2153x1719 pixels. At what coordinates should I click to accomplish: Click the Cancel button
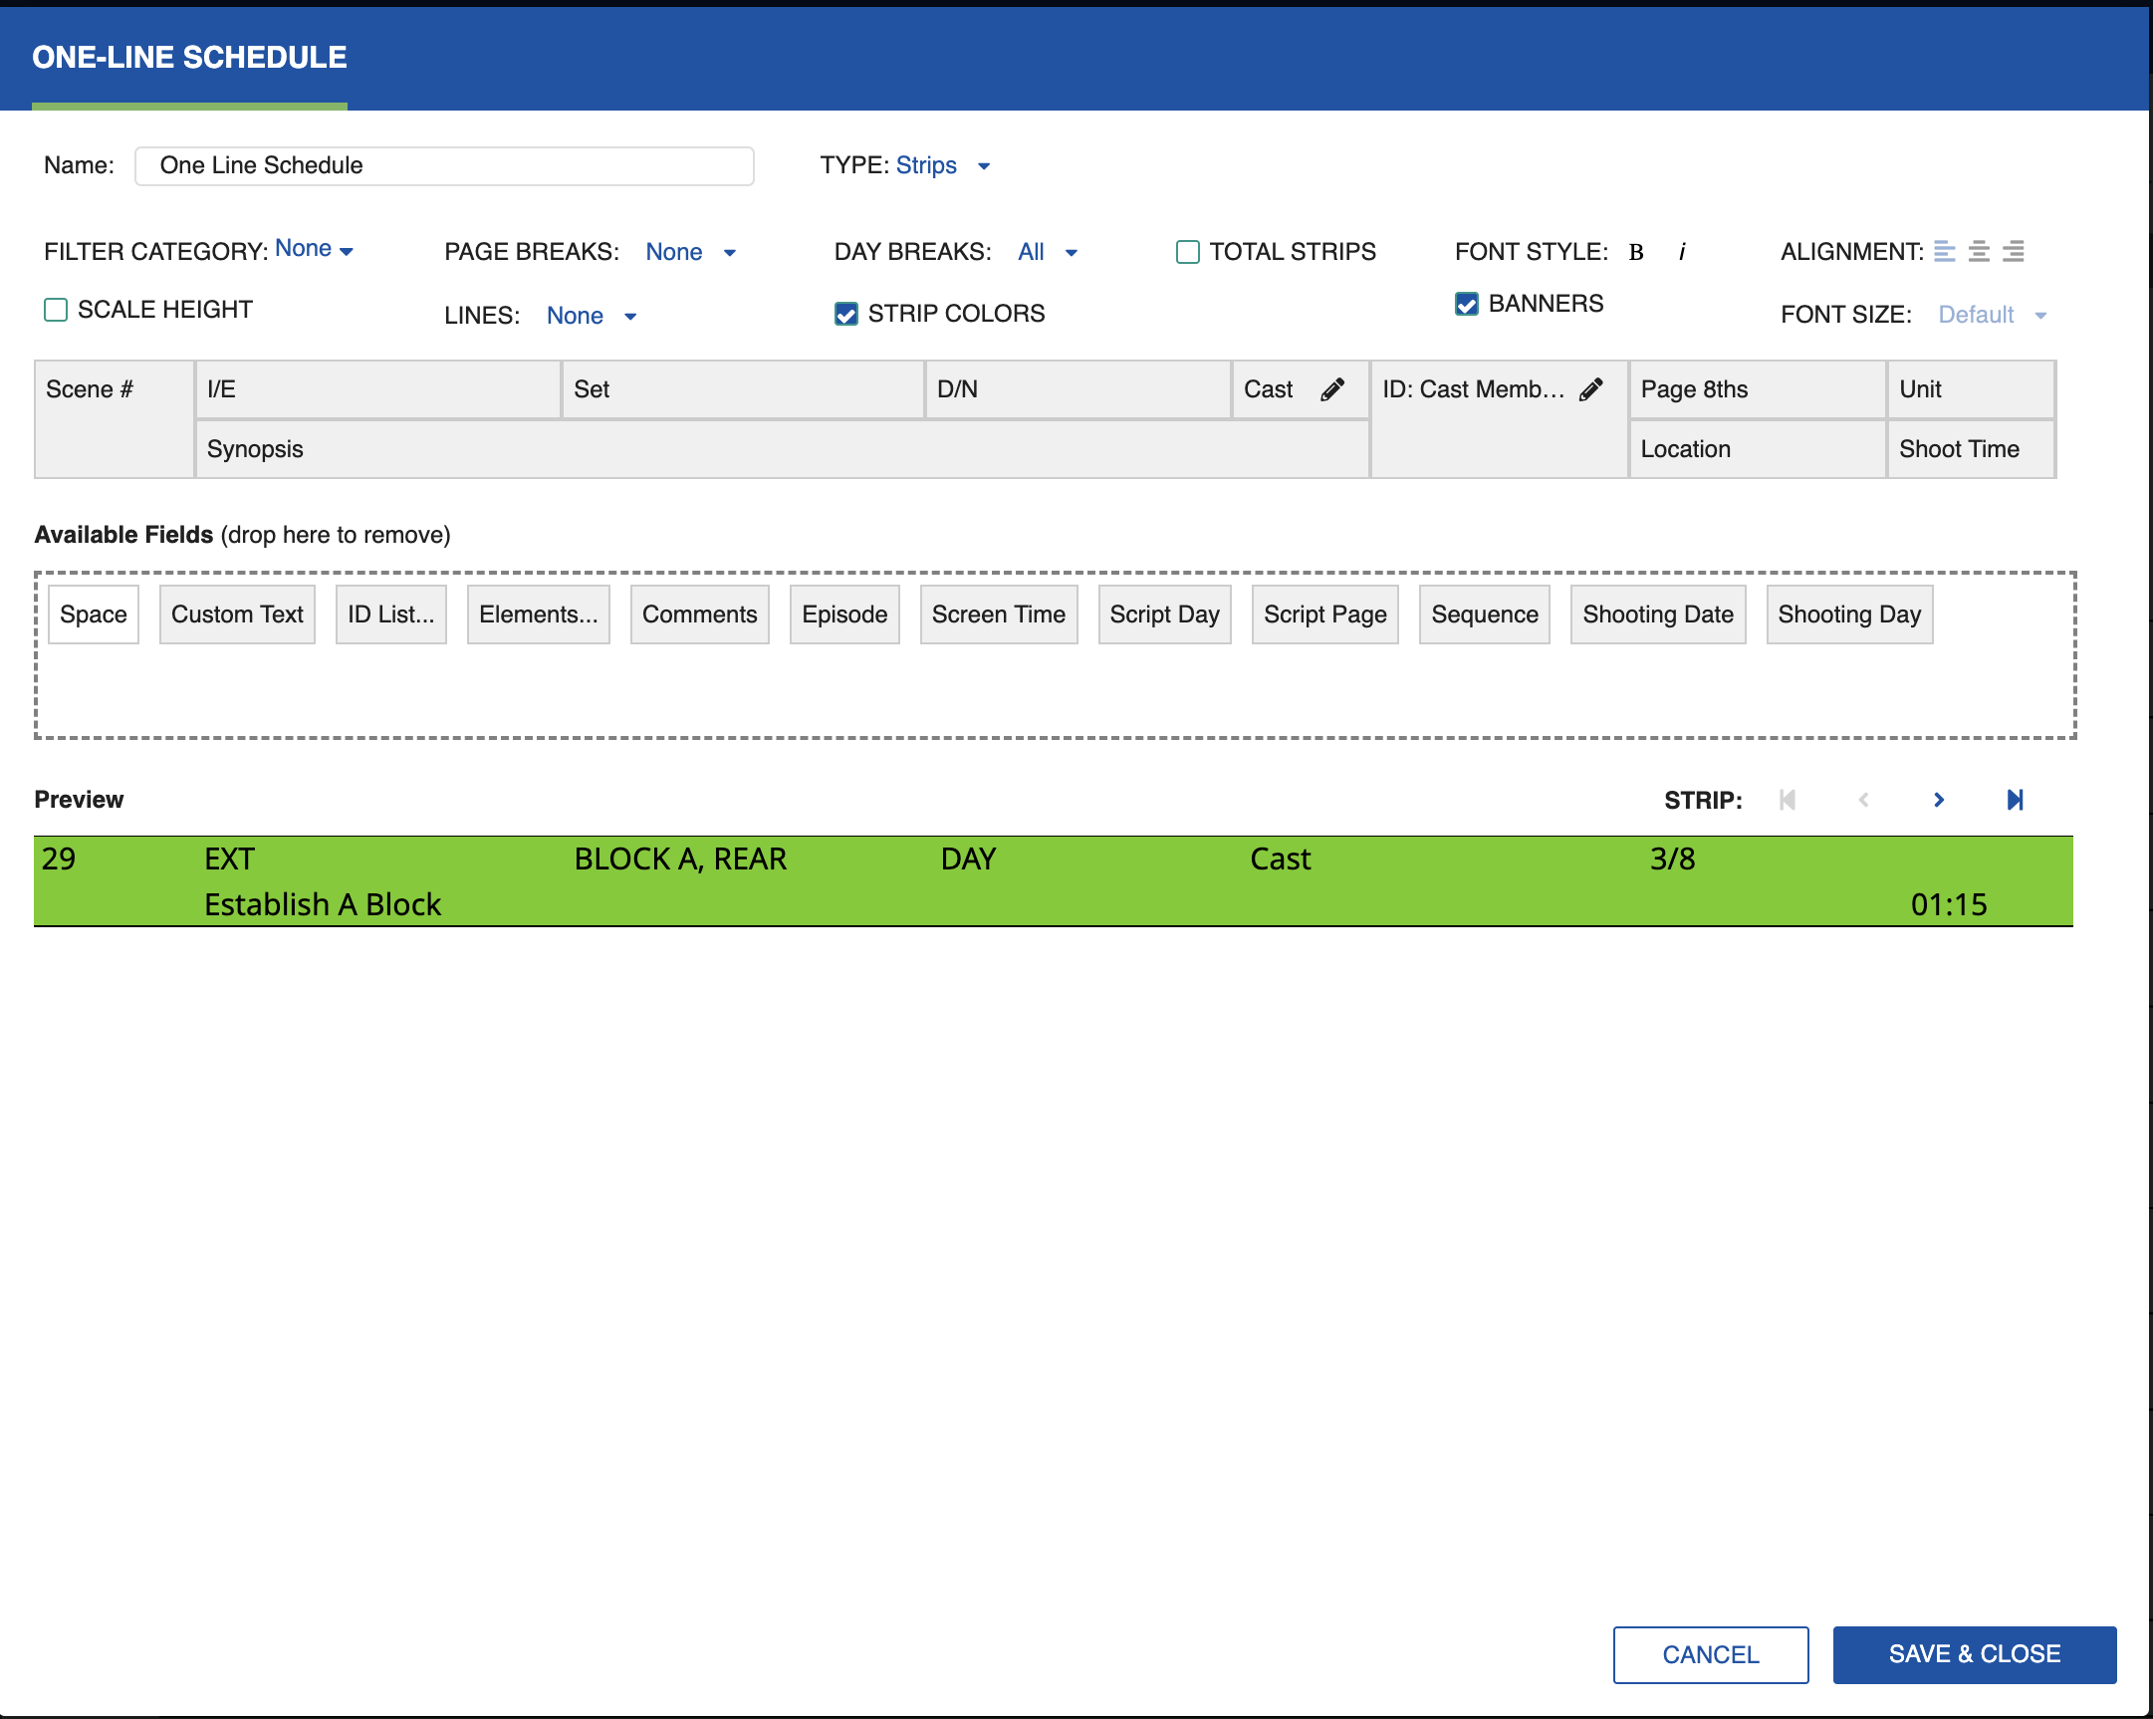click(1710, 1654)
